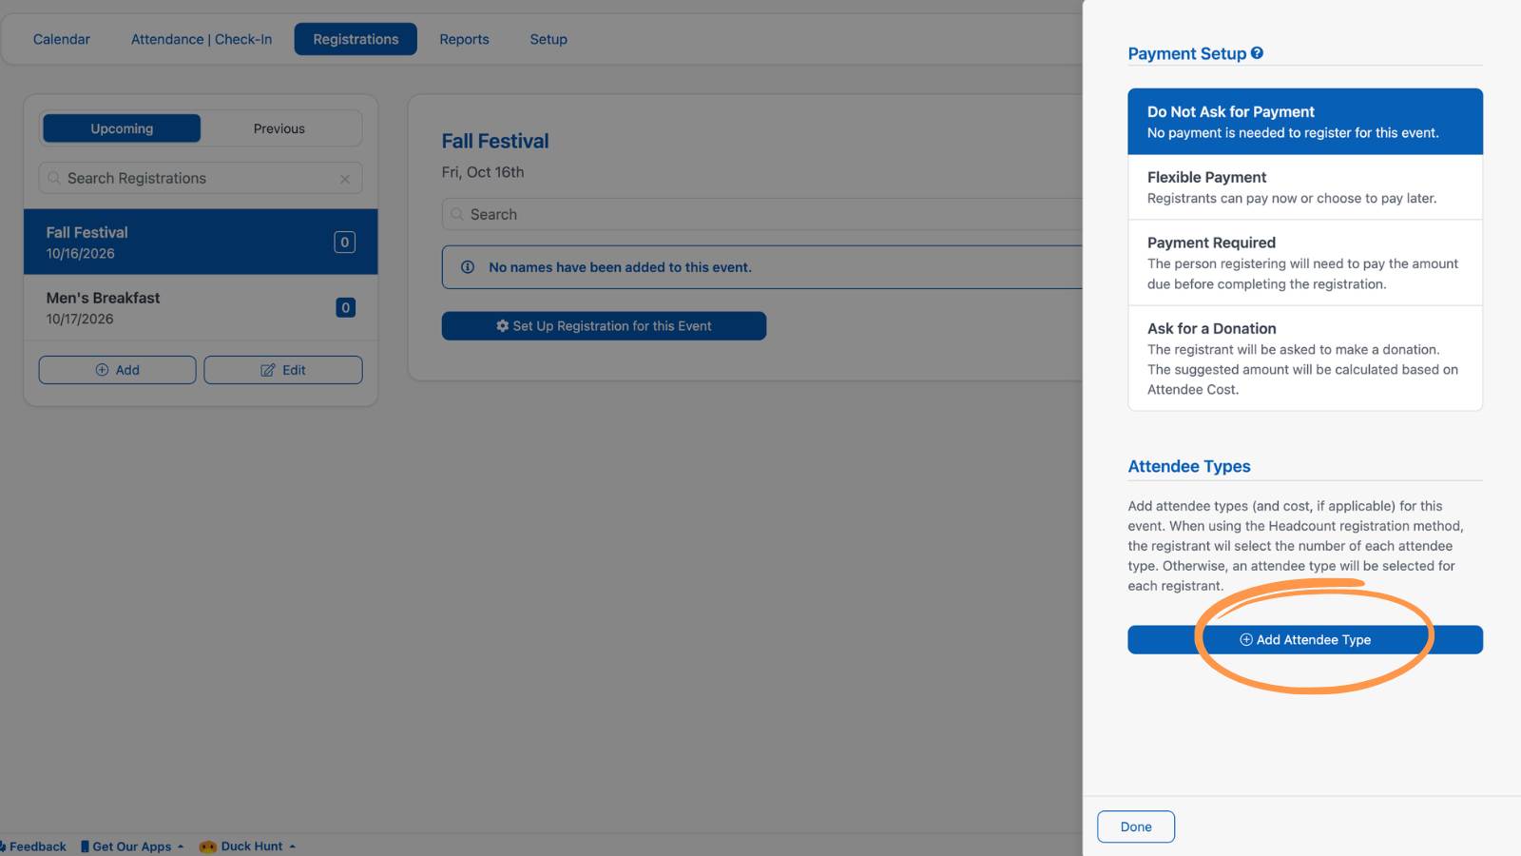
Task: Go to the Setup tab
Action: point(549,39)
